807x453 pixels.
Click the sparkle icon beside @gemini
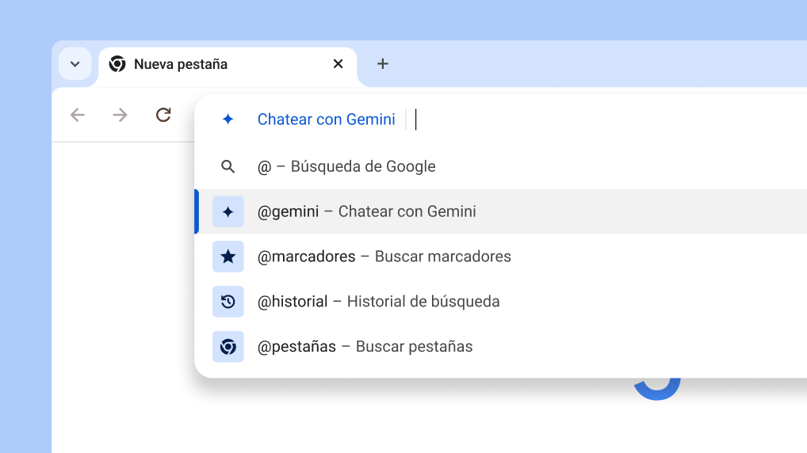(x=228, y=211)
